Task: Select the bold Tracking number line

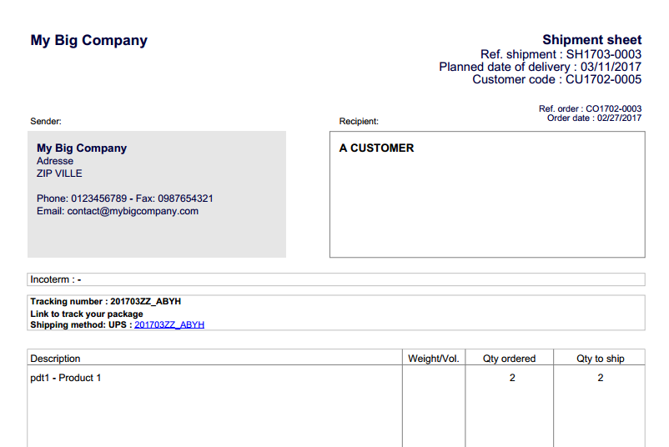Action: click(106, 302)
